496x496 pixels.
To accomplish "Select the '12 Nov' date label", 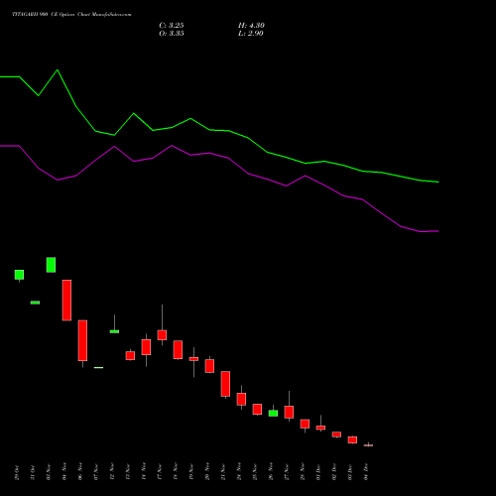I will [112, 471].
